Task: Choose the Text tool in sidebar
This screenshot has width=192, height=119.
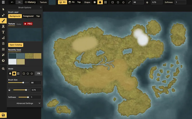Action: tap(3, 32)
